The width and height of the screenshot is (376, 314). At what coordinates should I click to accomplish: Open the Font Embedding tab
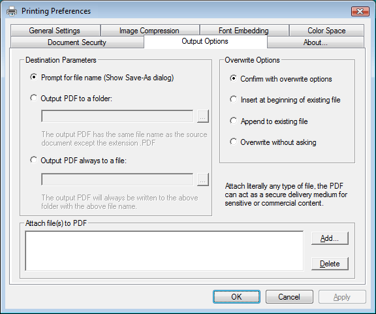point(244,31)
